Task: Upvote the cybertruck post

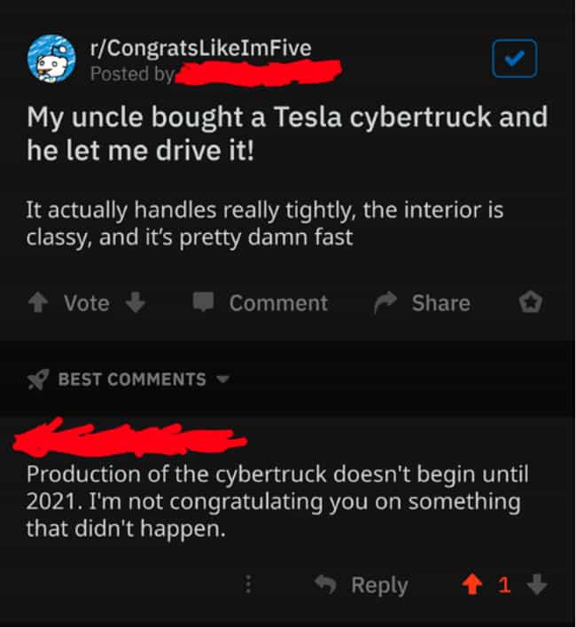Action: [38, 302]
